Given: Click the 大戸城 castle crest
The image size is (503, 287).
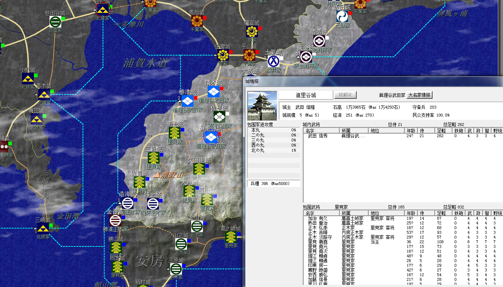Looking at the screenshot, I should coord(189,191).
